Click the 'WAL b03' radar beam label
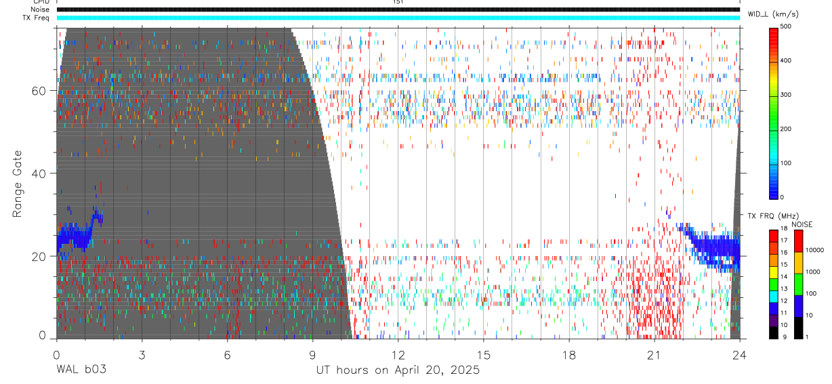This screenshot has width=832, height=384. pos(81,370)
